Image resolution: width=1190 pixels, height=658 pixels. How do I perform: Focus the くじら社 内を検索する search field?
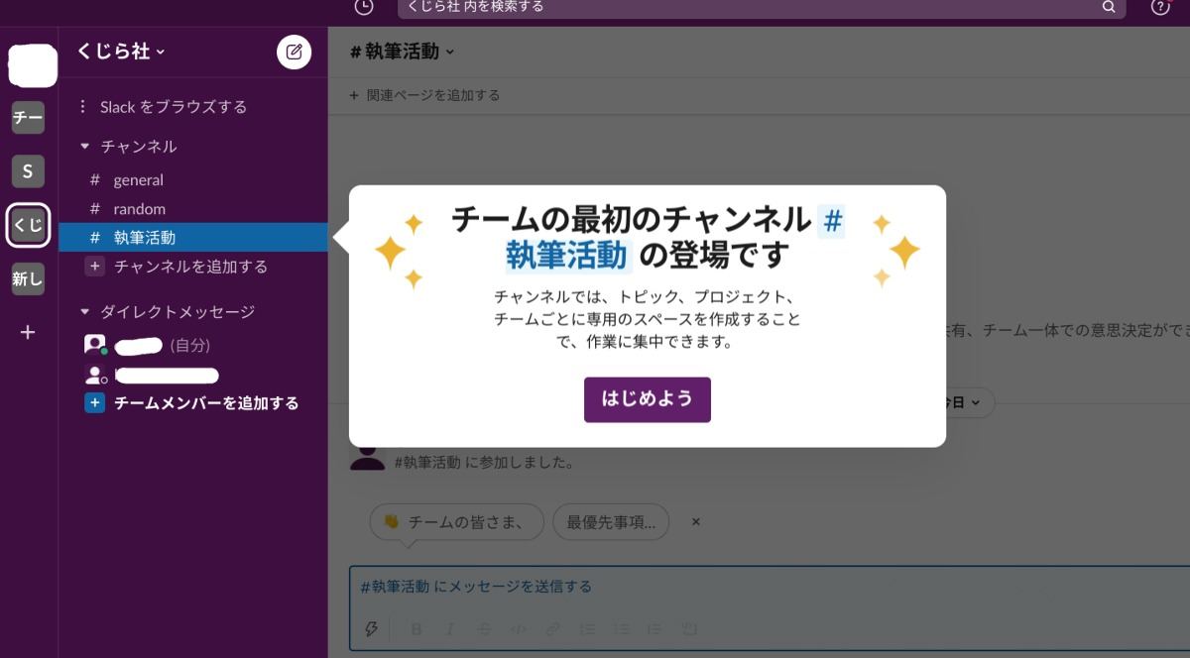click(x=762, y=7)
